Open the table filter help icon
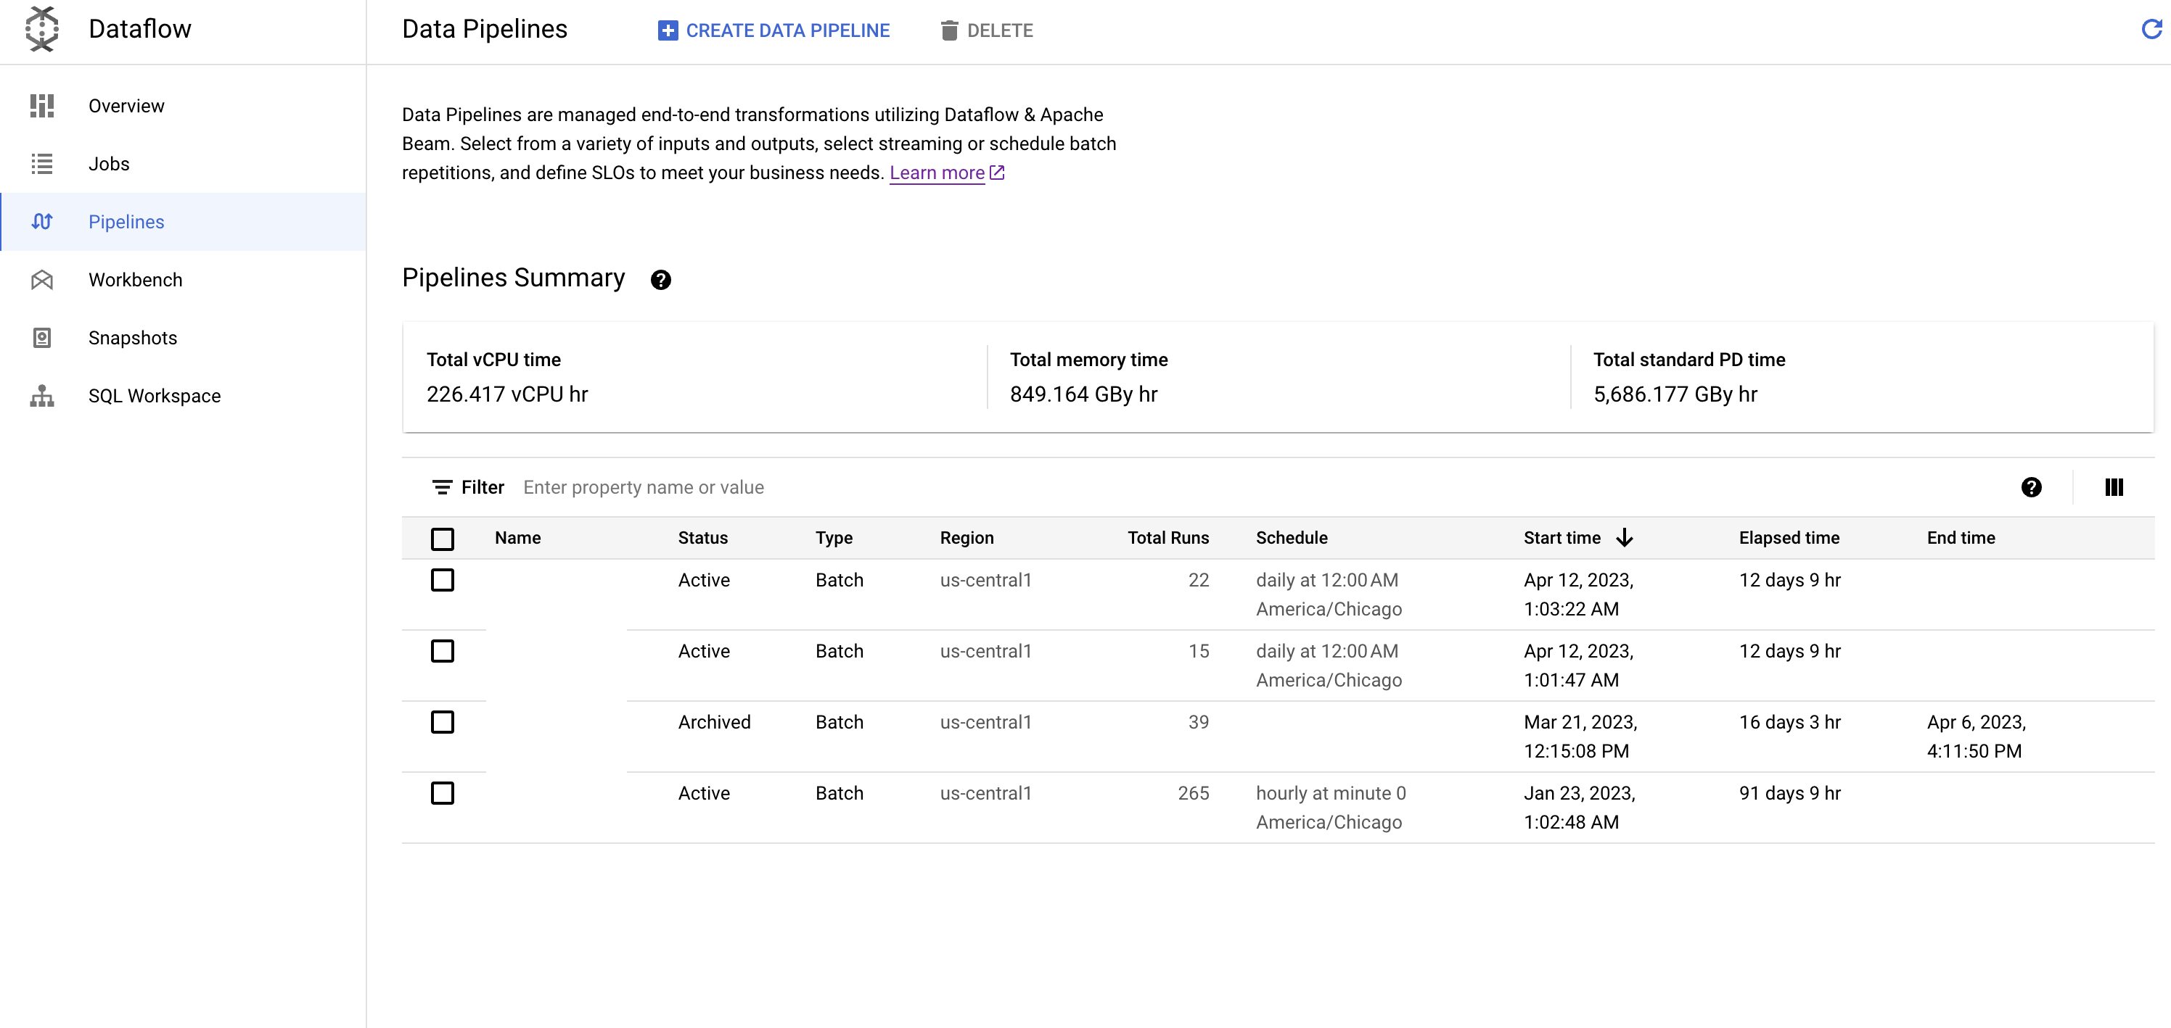The width and height of the screenshot is (2171, 1028). click(x=2031, y=487)
